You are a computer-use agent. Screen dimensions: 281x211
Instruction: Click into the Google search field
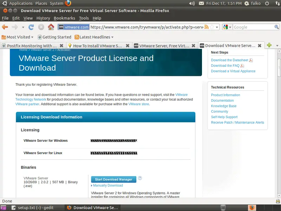point(253,27)
